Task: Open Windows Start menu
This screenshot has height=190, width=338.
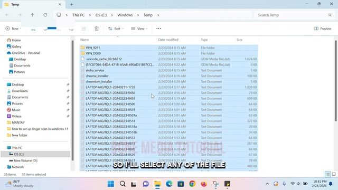Action: pos(111,184)
